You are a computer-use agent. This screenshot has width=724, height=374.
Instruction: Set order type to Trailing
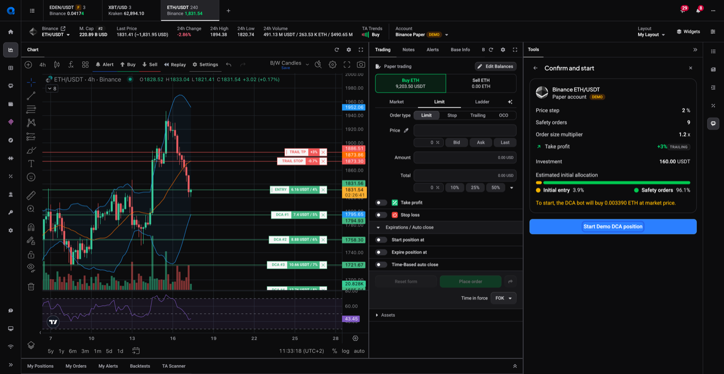click(x=478, y=115)
